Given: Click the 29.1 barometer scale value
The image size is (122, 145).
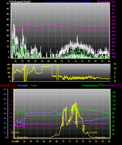Looking at the screenshot, I should [114, 46].
